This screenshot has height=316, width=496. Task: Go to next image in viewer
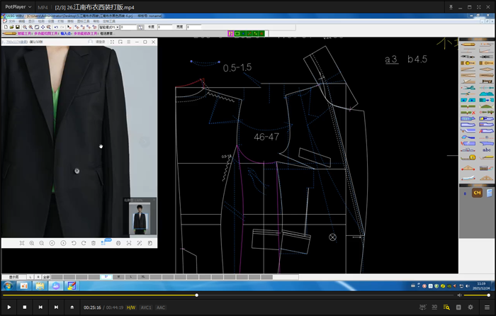[x=63, y=243]
